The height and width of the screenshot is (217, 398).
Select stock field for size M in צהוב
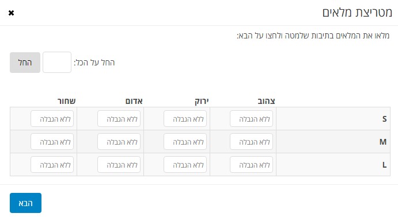click(x=251, y=142)
